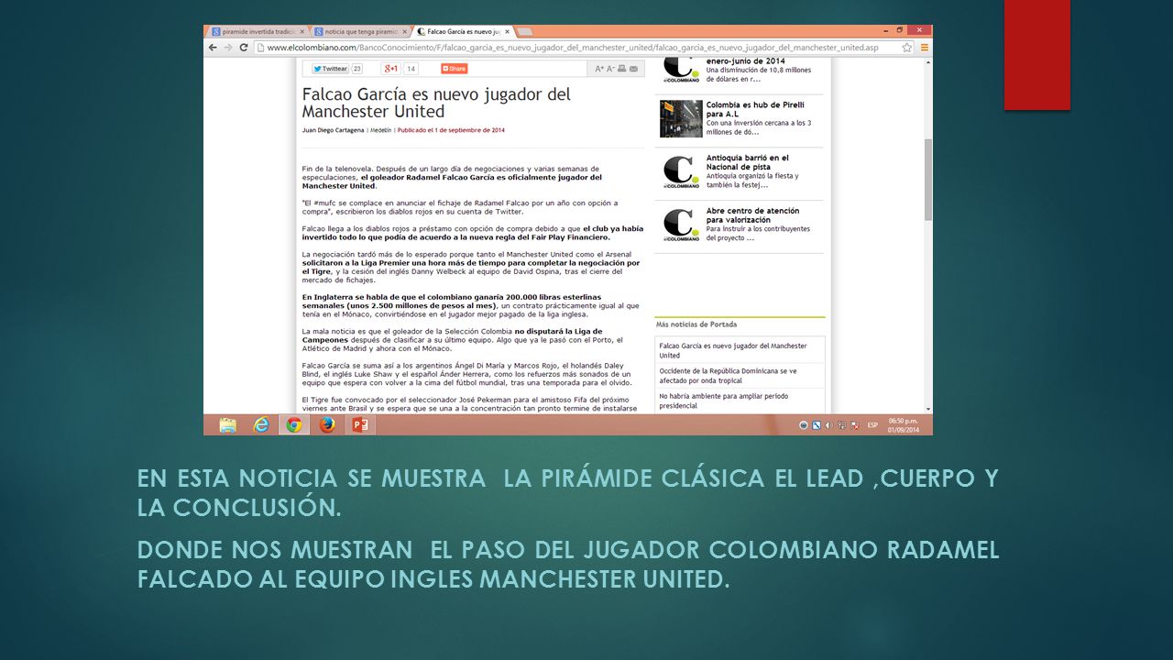The height and width of the screenshot is (660, 1173).
Task: Open the 'Colombia es hub de Pirelli para A.L' story
Action: point(755,109)
